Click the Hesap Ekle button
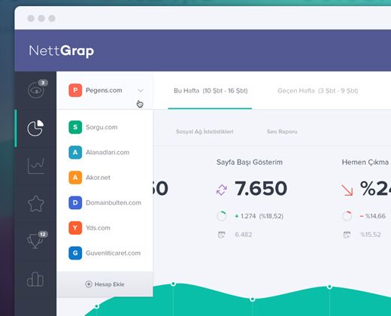This screenshot has height=316, width=391. [105, 284]
